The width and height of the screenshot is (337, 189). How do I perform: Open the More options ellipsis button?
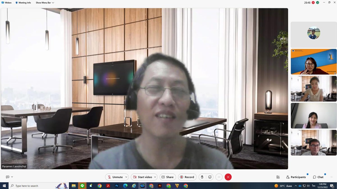(219, 177)
